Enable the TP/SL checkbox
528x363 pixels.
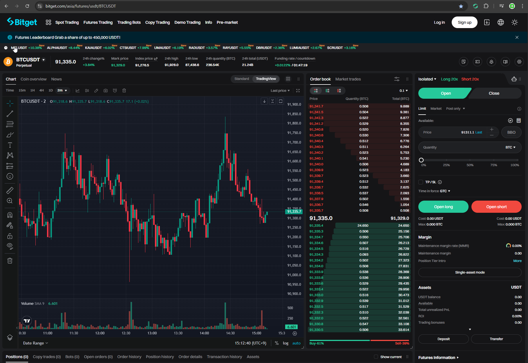[421, 182]
